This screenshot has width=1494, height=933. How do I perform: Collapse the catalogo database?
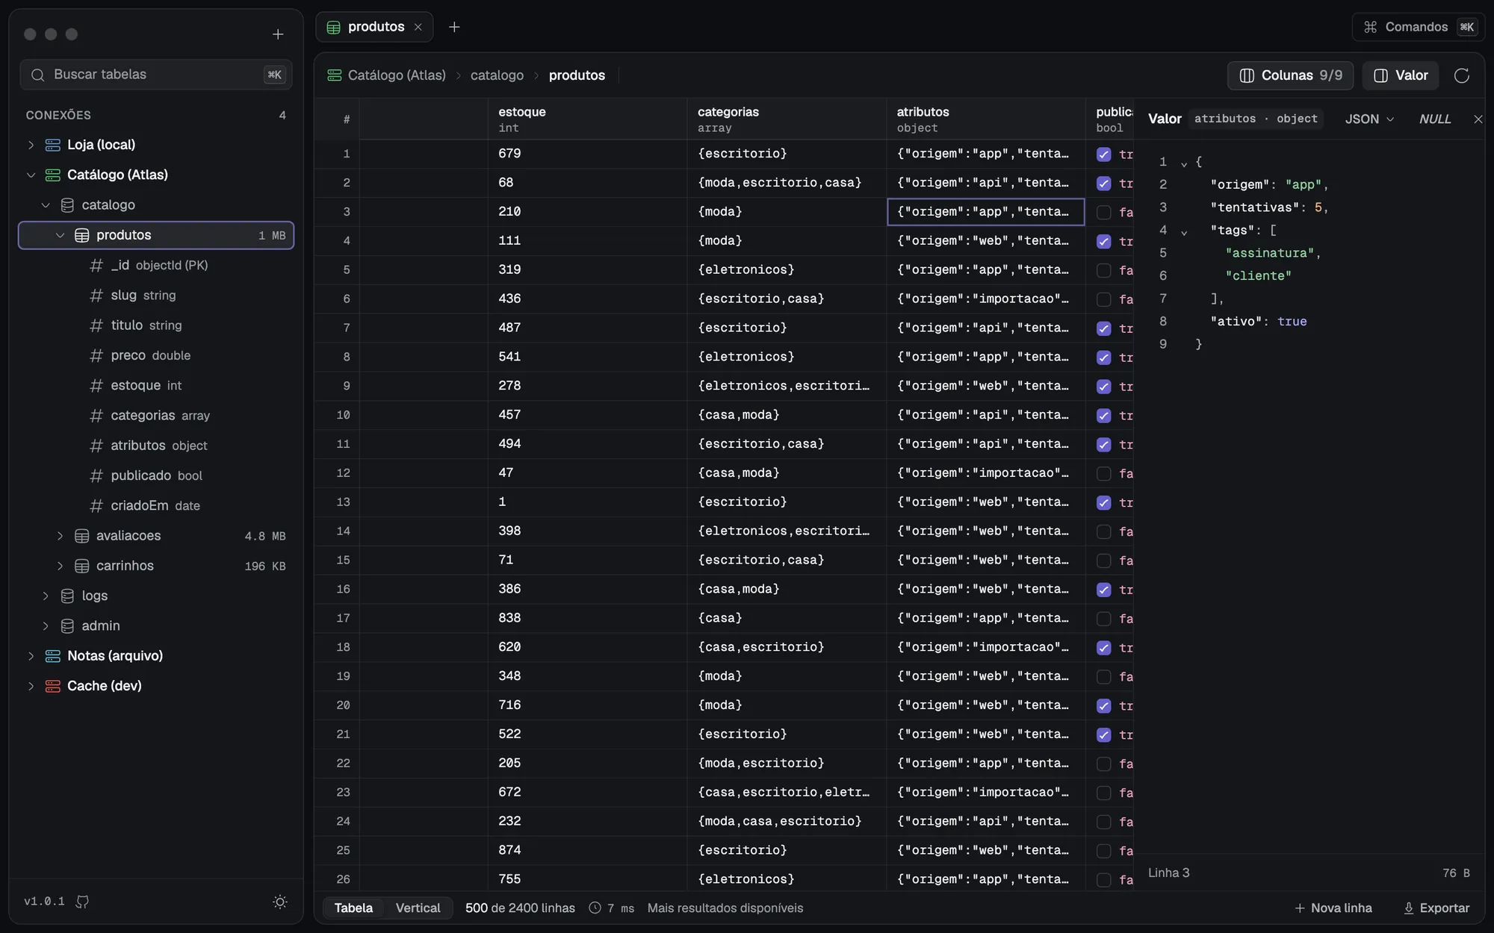tap(46, 205)
